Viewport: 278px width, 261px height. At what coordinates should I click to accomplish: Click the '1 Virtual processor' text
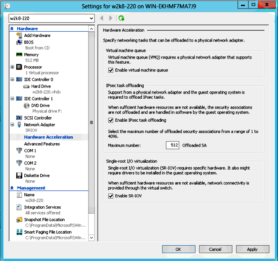pyautogui.click(x=42, y=73)
